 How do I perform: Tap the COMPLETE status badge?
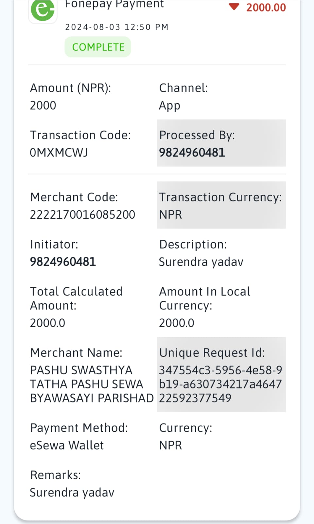(x=98, y=47)
